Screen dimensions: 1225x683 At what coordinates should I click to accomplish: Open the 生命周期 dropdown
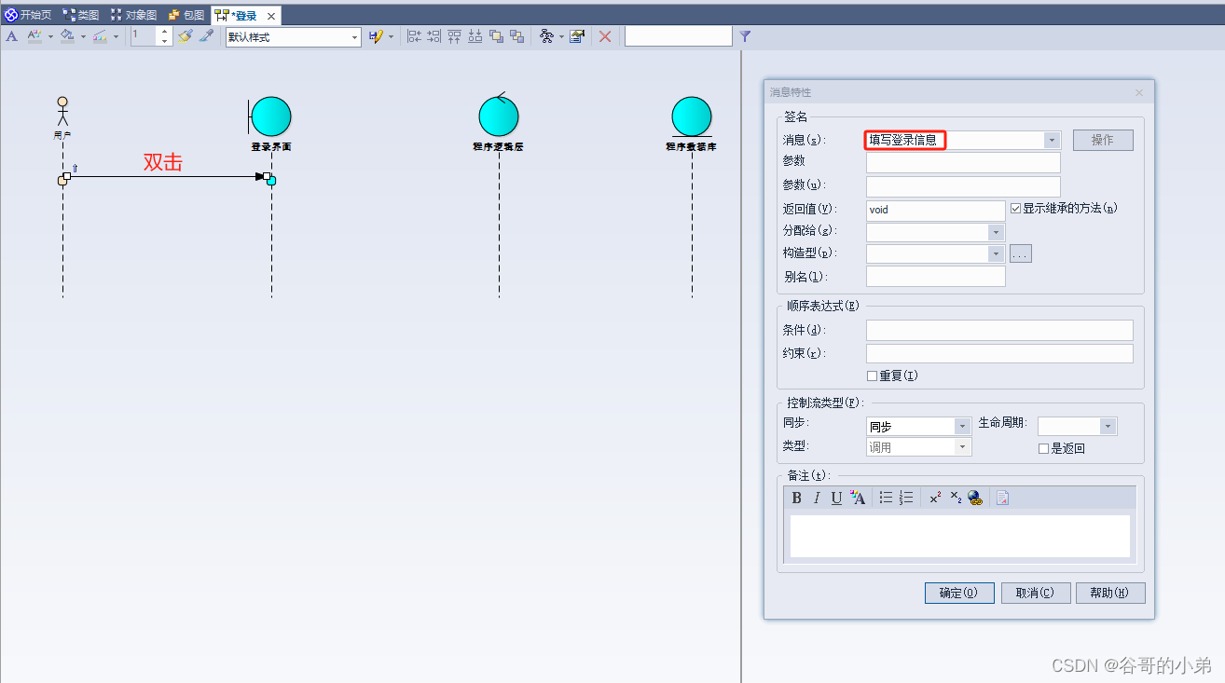click(x=1108, y=426)
